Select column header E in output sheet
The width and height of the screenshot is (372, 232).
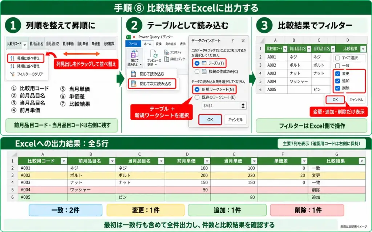234,154
